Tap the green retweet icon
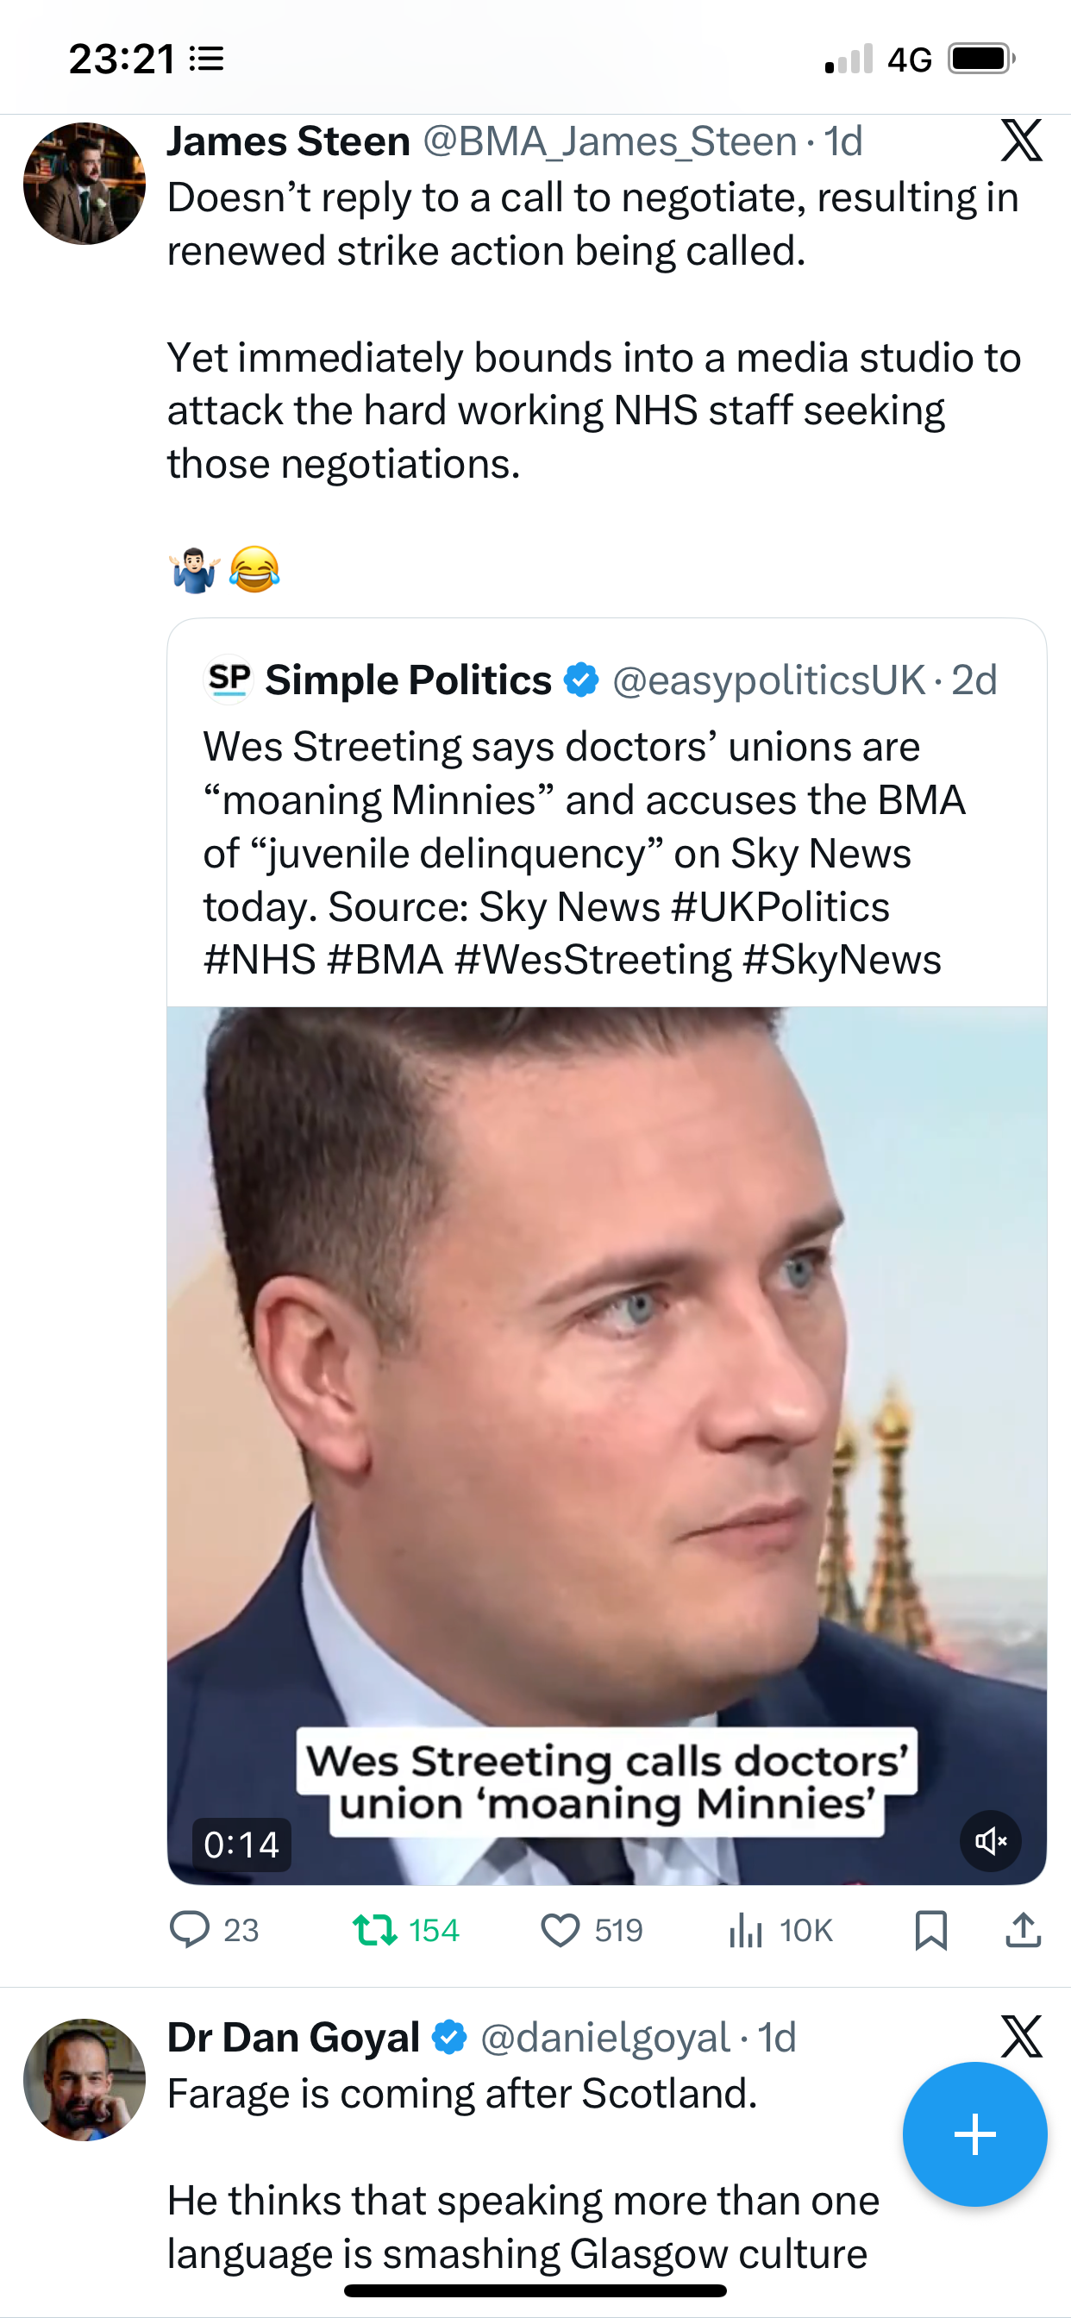Viewport: 1071px width, 2318px height. tap(374, 1929)
